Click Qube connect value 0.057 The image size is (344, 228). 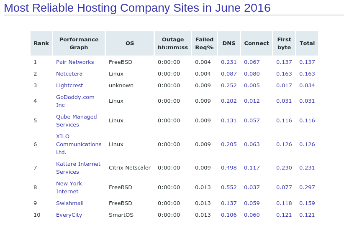(x=252, y=121)
